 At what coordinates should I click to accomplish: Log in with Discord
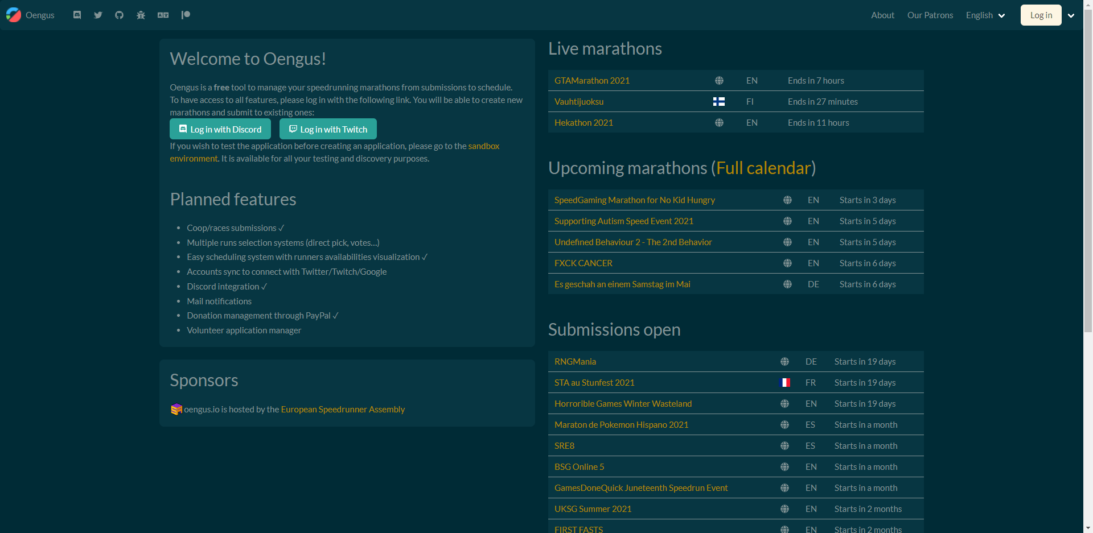(x=220, y=129)
